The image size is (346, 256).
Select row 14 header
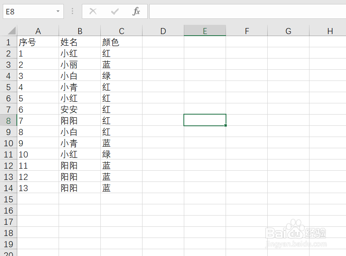click(9, 188)
